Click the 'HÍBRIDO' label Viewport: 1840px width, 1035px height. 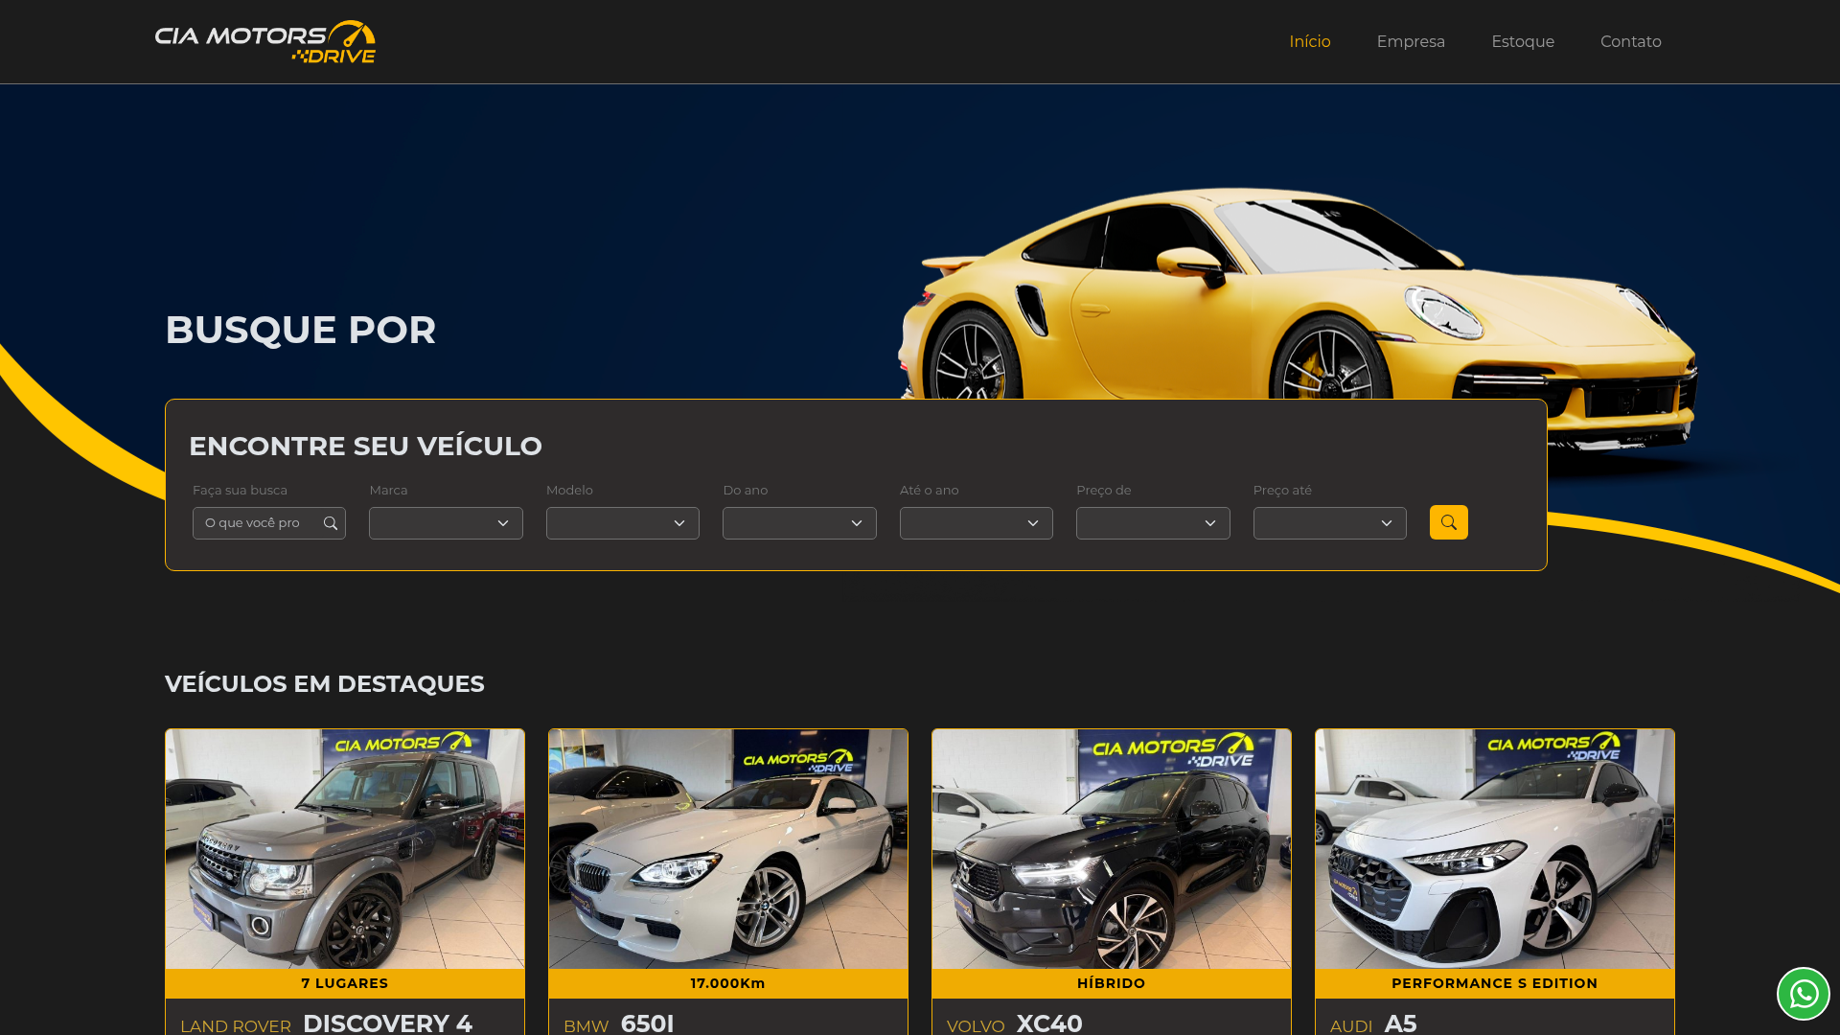point(1112,983)
